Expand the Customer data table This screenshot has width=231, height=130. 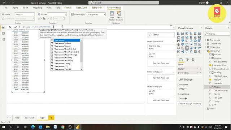[x=206, y=44]
